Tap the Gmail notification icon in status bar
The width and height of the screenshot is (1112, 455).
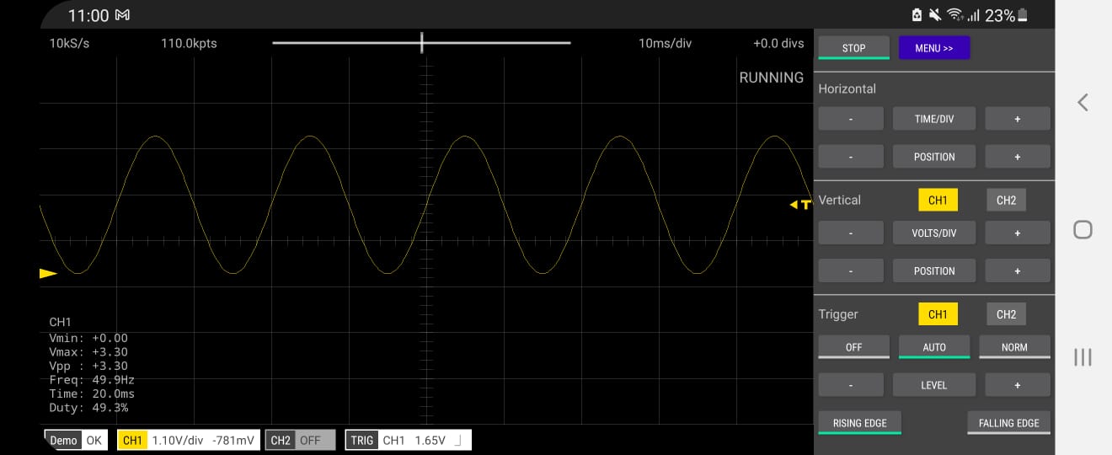pos(122,16)
